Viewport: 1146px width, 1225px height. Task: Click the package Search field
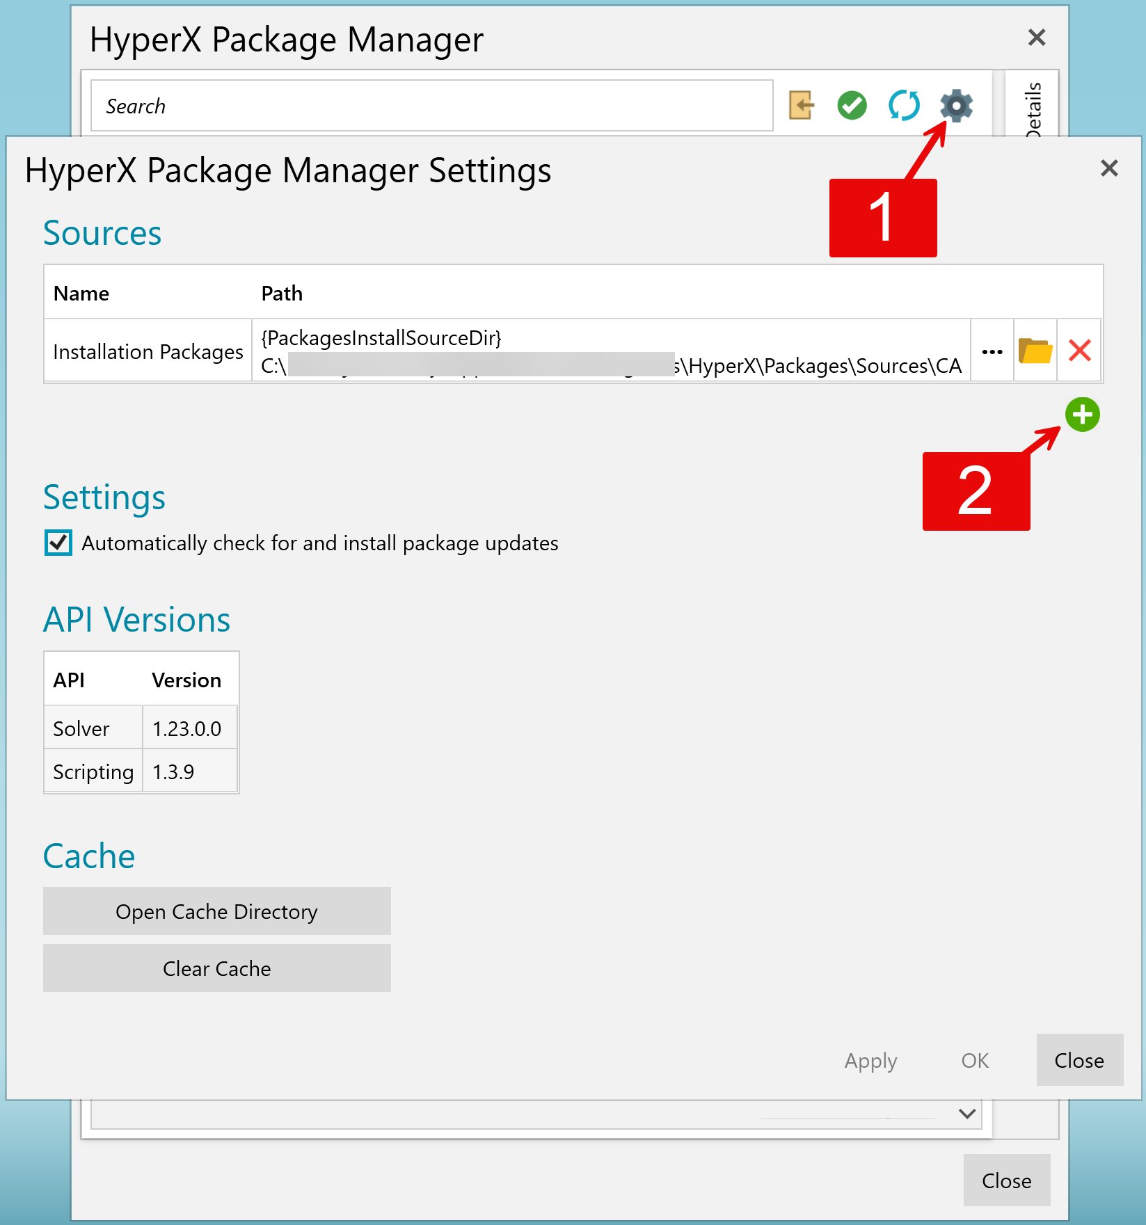[x=432, y=106]
